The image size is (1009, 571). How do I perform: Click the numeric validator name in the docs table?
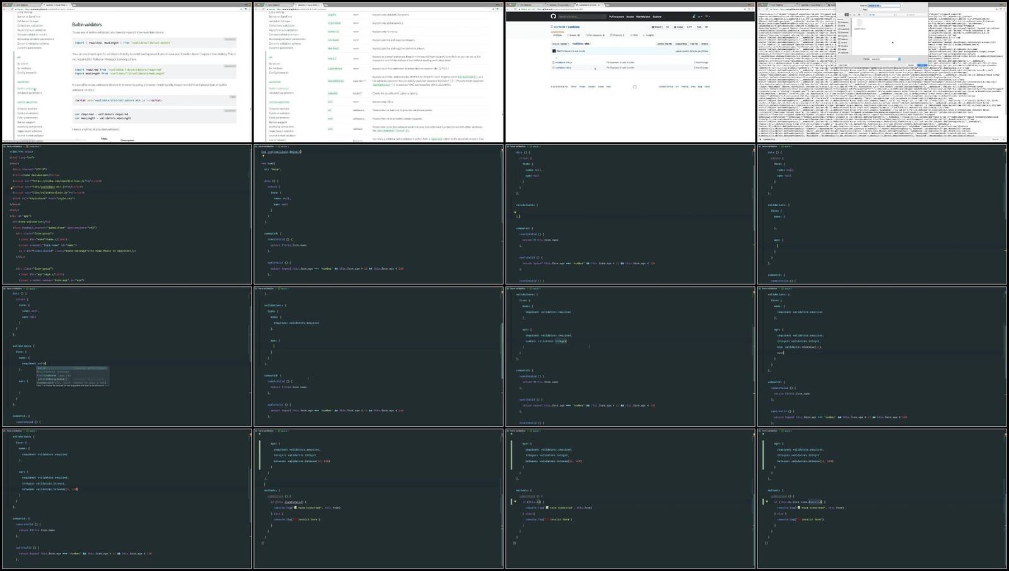(334, 32)
